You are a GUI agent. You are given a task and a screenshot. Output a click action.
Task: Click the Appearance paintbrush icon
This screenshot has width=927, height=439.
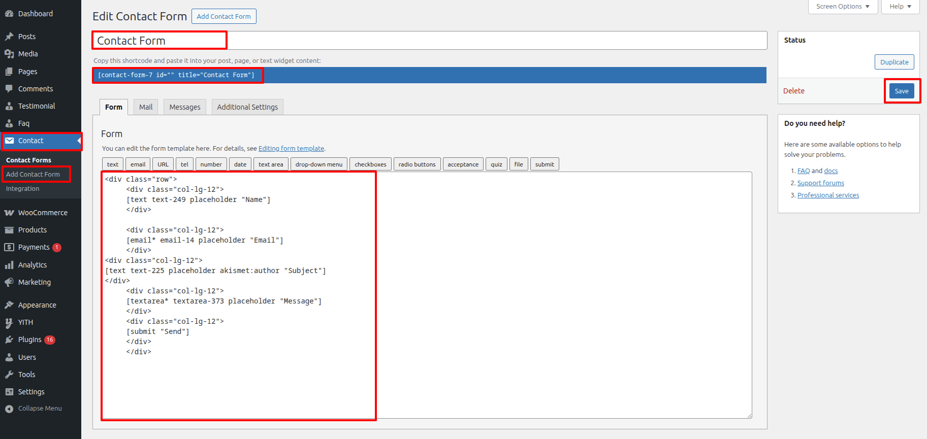pyautogui.click(x=9, y=305)
